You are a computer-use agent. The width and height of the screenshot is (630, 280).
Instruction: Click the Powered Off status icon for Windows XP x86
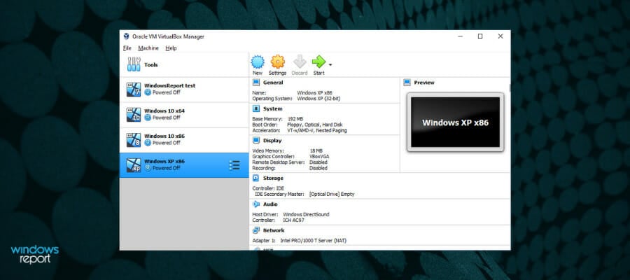coord(148,168)
